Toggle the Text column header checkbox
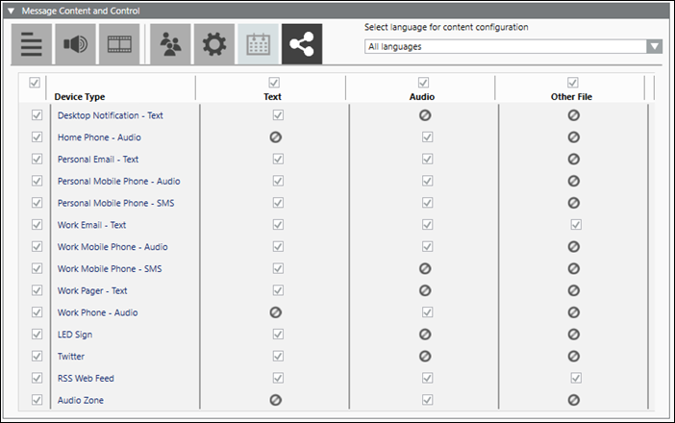 click(273, 83)
